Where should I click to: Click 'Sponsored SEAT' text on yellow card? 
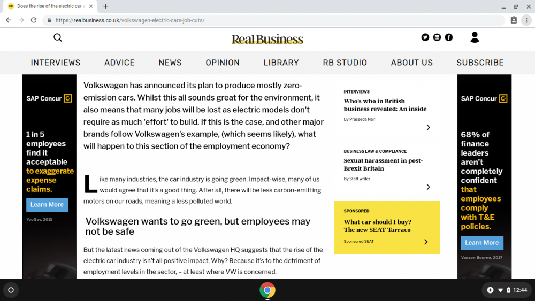(x=358, y=241)
